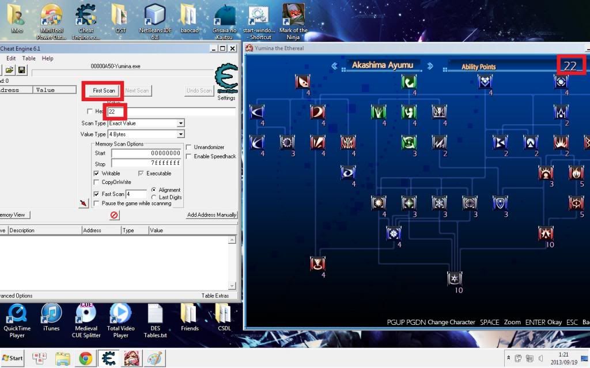
Task: Click the Cheat Engine open file icon
Action: 9,70
